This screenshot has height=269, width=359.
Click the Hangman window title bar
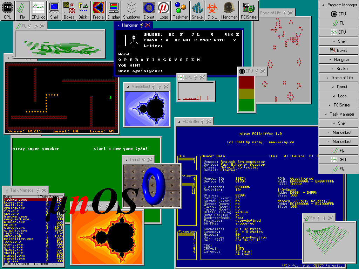(130, 25)
